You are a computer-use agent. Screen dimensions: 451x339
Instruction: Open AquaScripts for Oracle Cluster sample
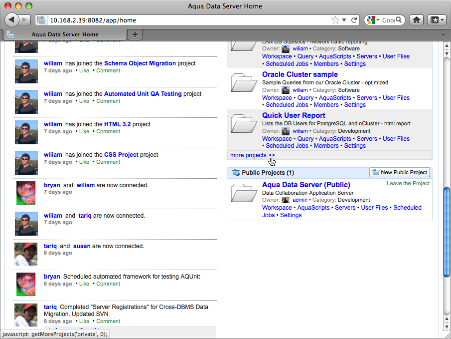tap(335, 98)
